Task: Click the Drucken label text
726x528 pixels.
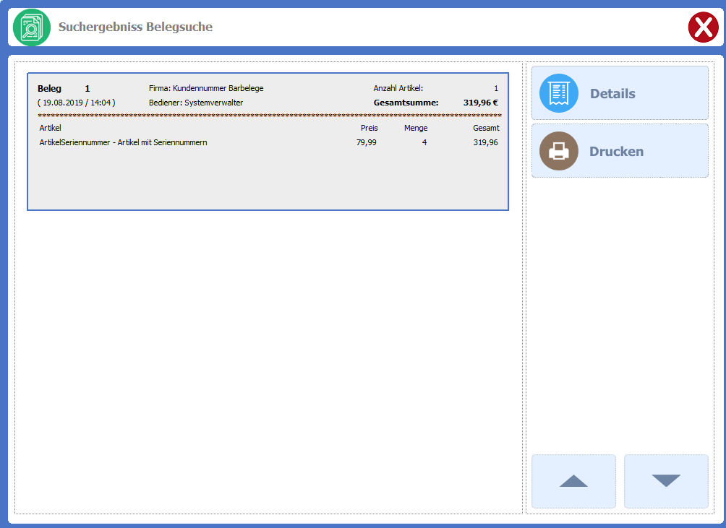Action: coord(616,152)
